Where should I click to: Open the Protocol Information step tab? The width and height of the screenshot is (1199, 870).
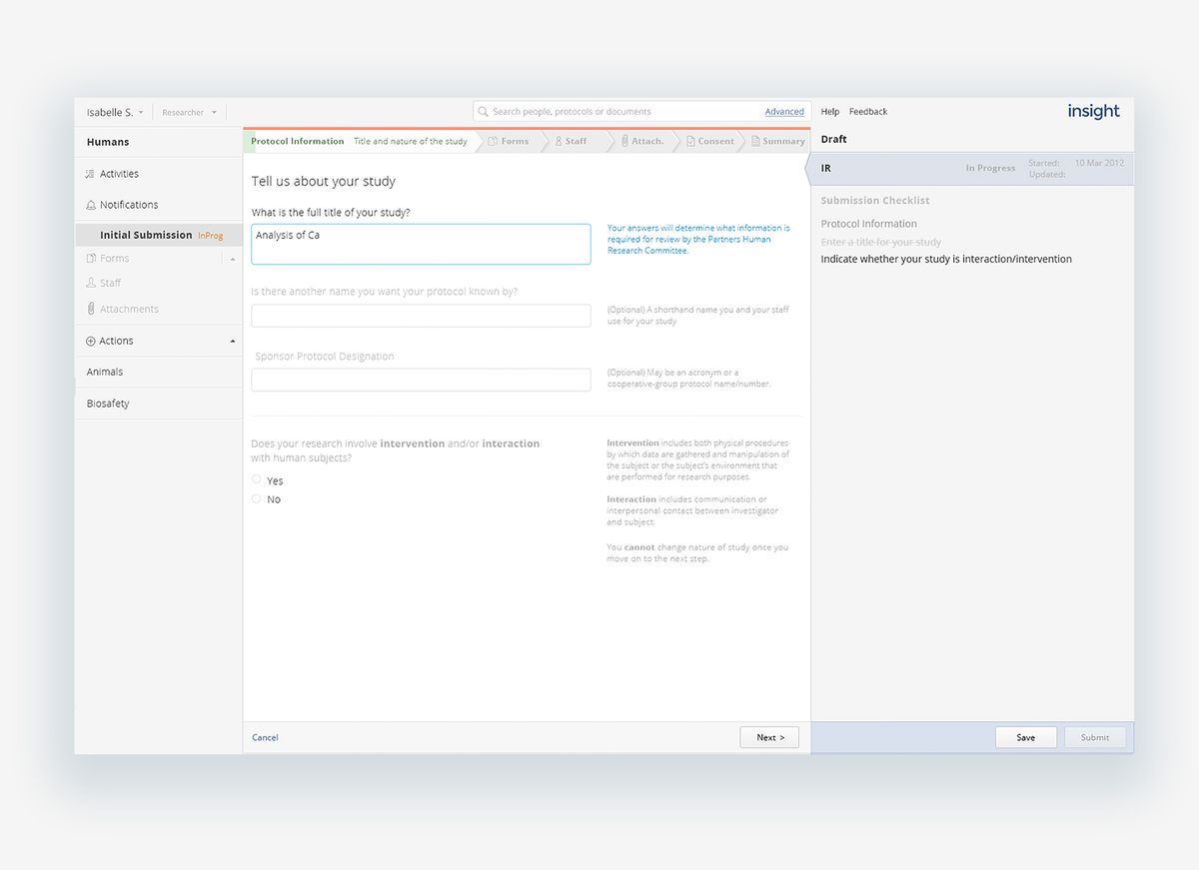tap(361, 142)
